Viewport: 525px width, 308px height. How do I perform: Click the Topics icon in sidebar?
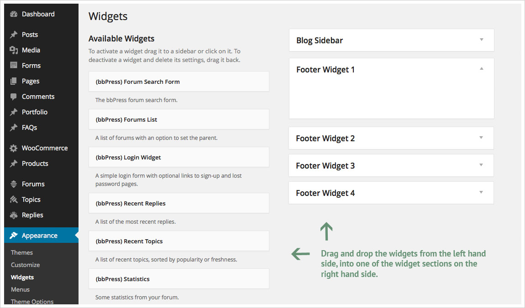14,200
